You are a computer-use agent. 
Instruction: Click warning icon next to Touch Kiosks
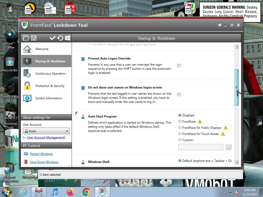tap(223, 134)
